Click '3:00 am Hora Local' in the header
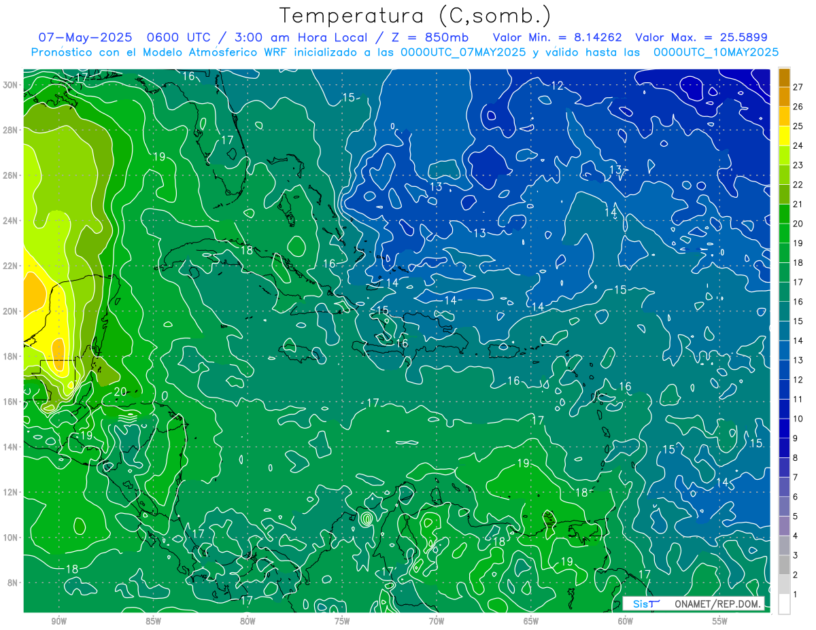The image size is (816, 630). click(301, 37)
